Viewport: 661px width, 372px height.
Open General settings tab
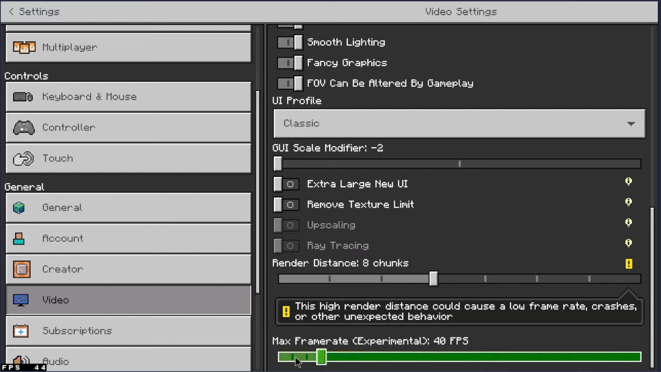(128, 208)
